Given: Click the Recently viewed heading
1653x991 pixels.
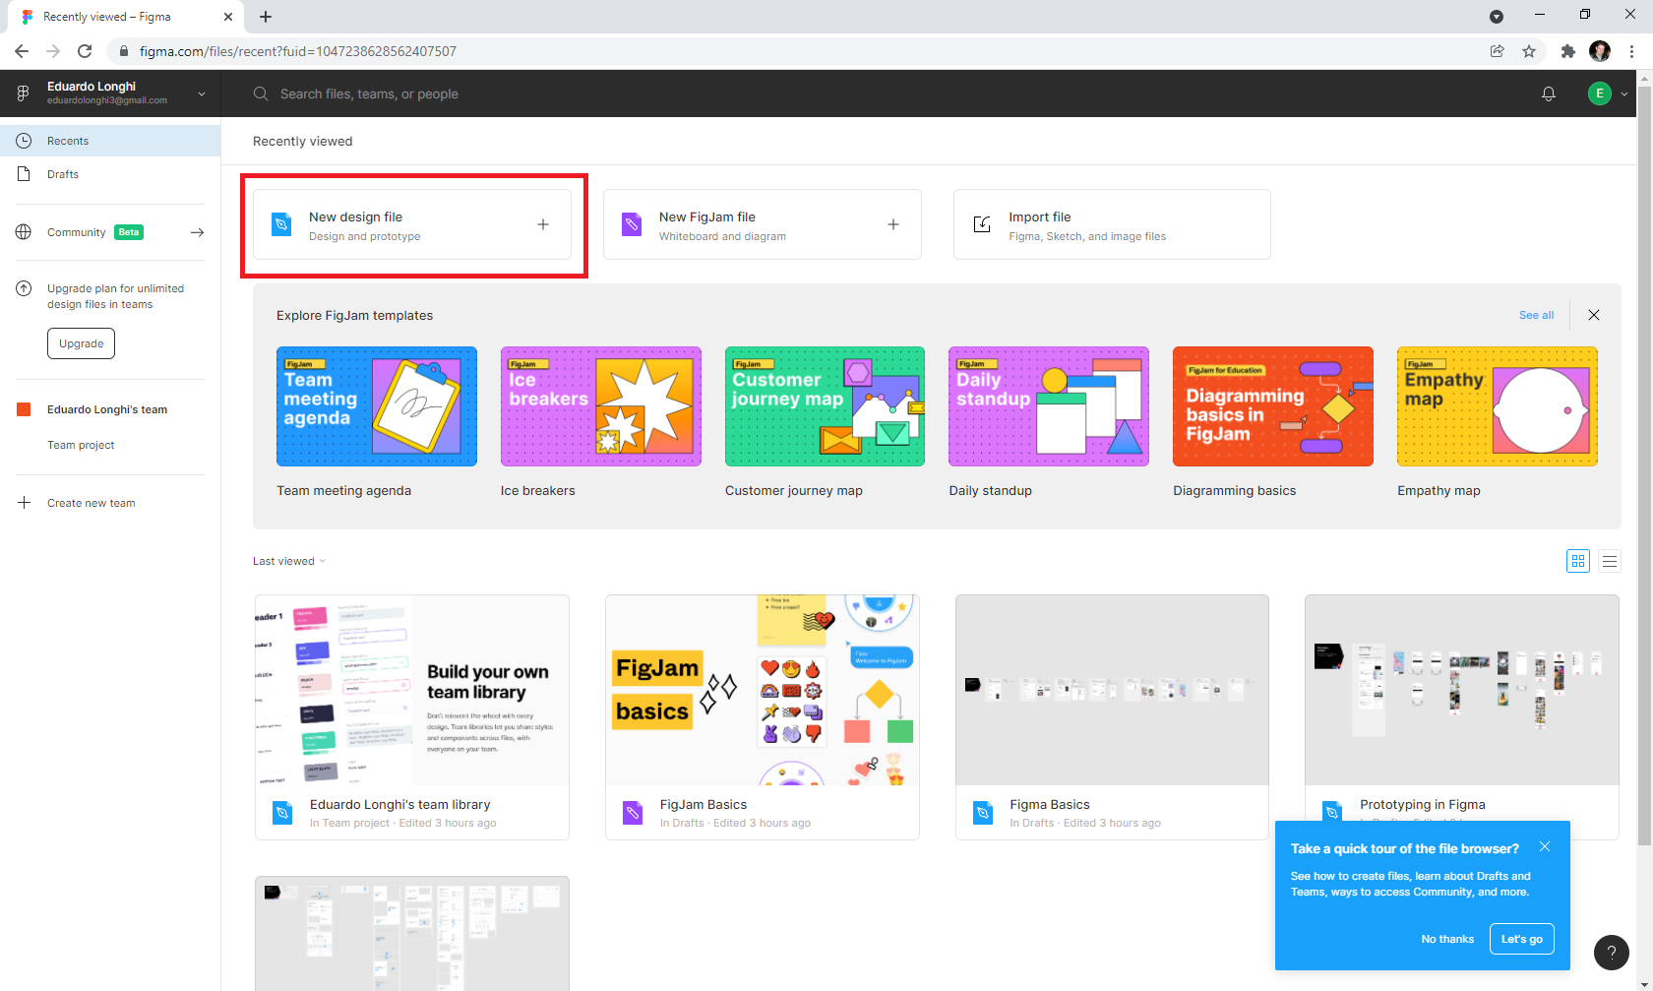Looking at the screenshot, I should tap(302, 141).
